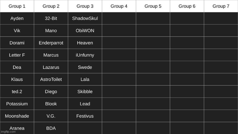This screenshot has width=238, height=134.
Task: Select the ShadowSkul cell
Action: tap(85, 18)
